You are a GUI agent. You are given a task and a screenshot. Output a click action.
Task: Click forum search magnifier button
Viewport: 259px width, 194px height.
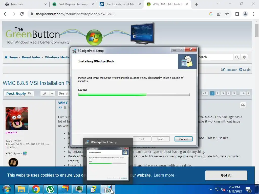(x=237, y=57)
